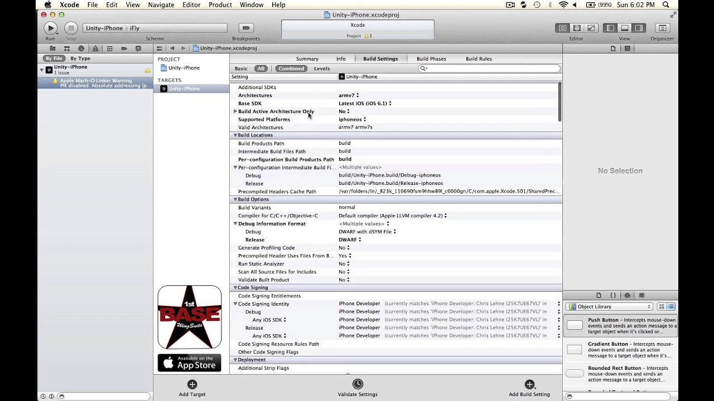Open the Apple menu
This screenshot has height=401, width=714.
tap(47, 5)
